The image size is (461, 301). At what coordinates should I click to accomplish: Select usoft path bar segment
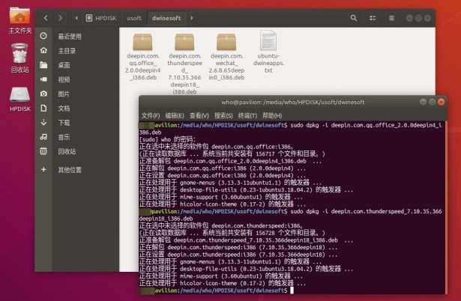coord(134,18)
